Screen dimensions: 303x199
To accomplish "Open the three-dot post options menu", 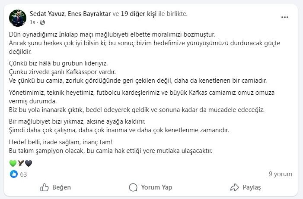I will [x=284, y=17].
